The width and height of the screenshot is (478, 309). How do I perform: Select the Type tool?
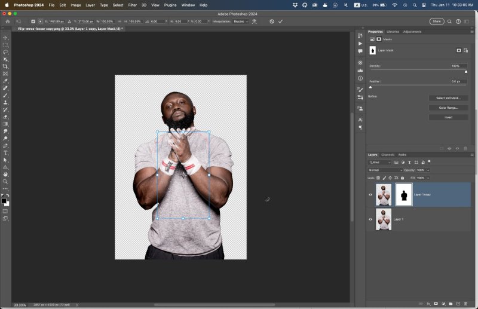[x=5, y=153]
